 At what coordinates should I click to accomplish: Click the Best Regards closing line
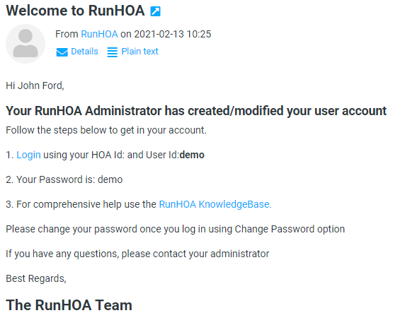click(36, 278)
